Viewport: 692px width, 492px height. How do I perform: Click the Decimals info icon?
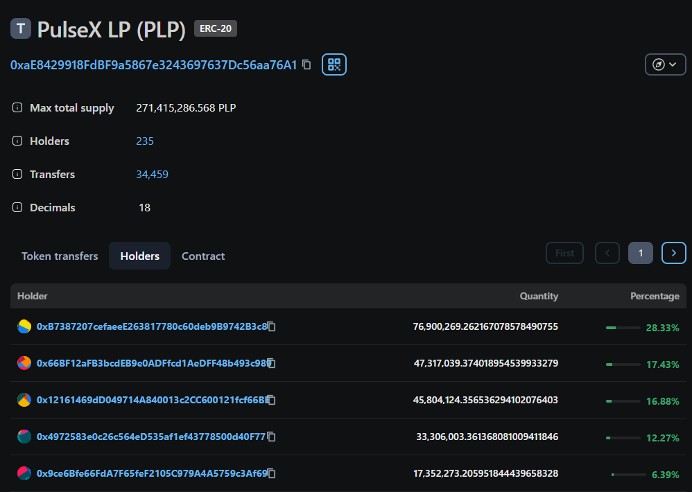pyautogui.click(x=17, y=207)
